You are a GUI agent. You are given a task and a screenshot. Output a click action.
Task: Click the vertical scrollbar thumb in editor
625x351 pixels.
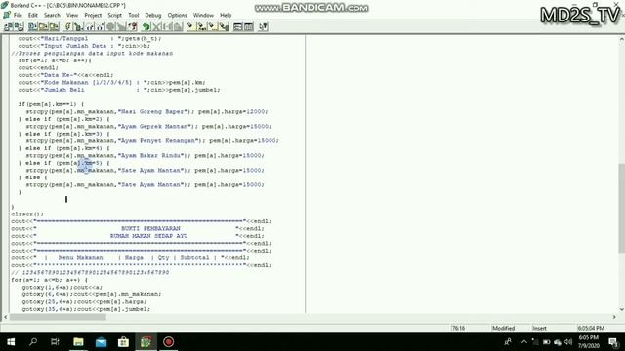pyautogui.click(x=621, y=208)
